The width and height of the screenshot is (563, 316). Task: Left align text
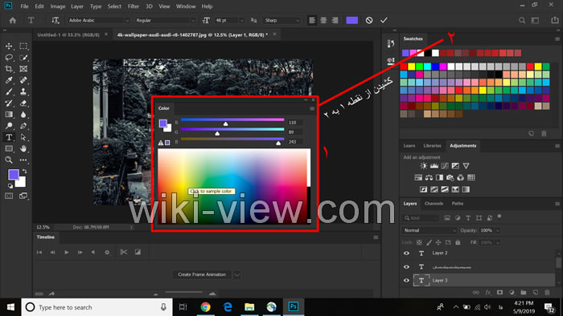click(312, 20)
